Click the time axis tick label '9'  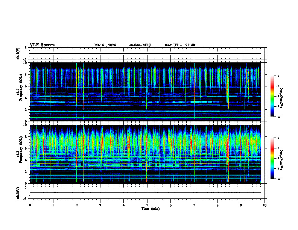pyautogui.click(x=241, y=205)
